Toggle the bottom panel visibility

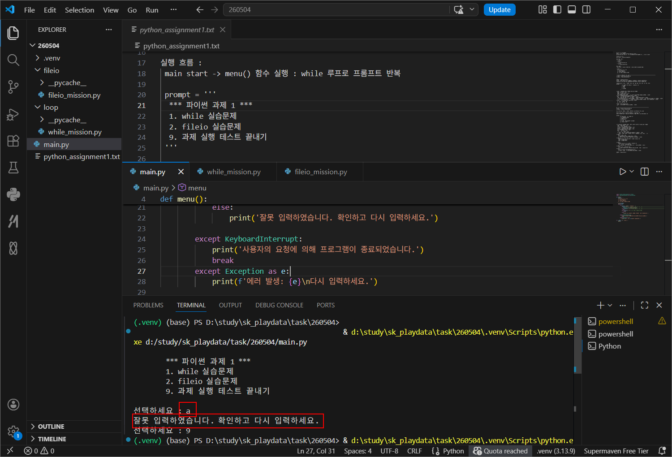pyautogui.click(x=572, y=10)
